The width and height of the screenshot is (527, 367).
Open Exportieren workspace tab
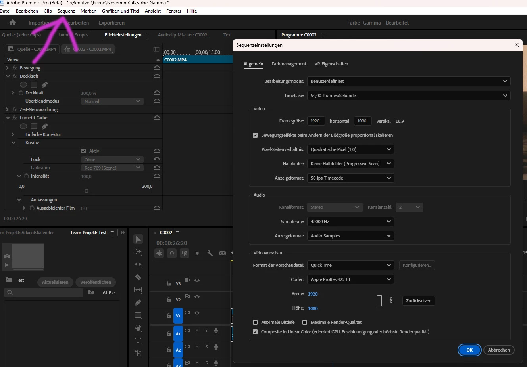coord(112,23)
